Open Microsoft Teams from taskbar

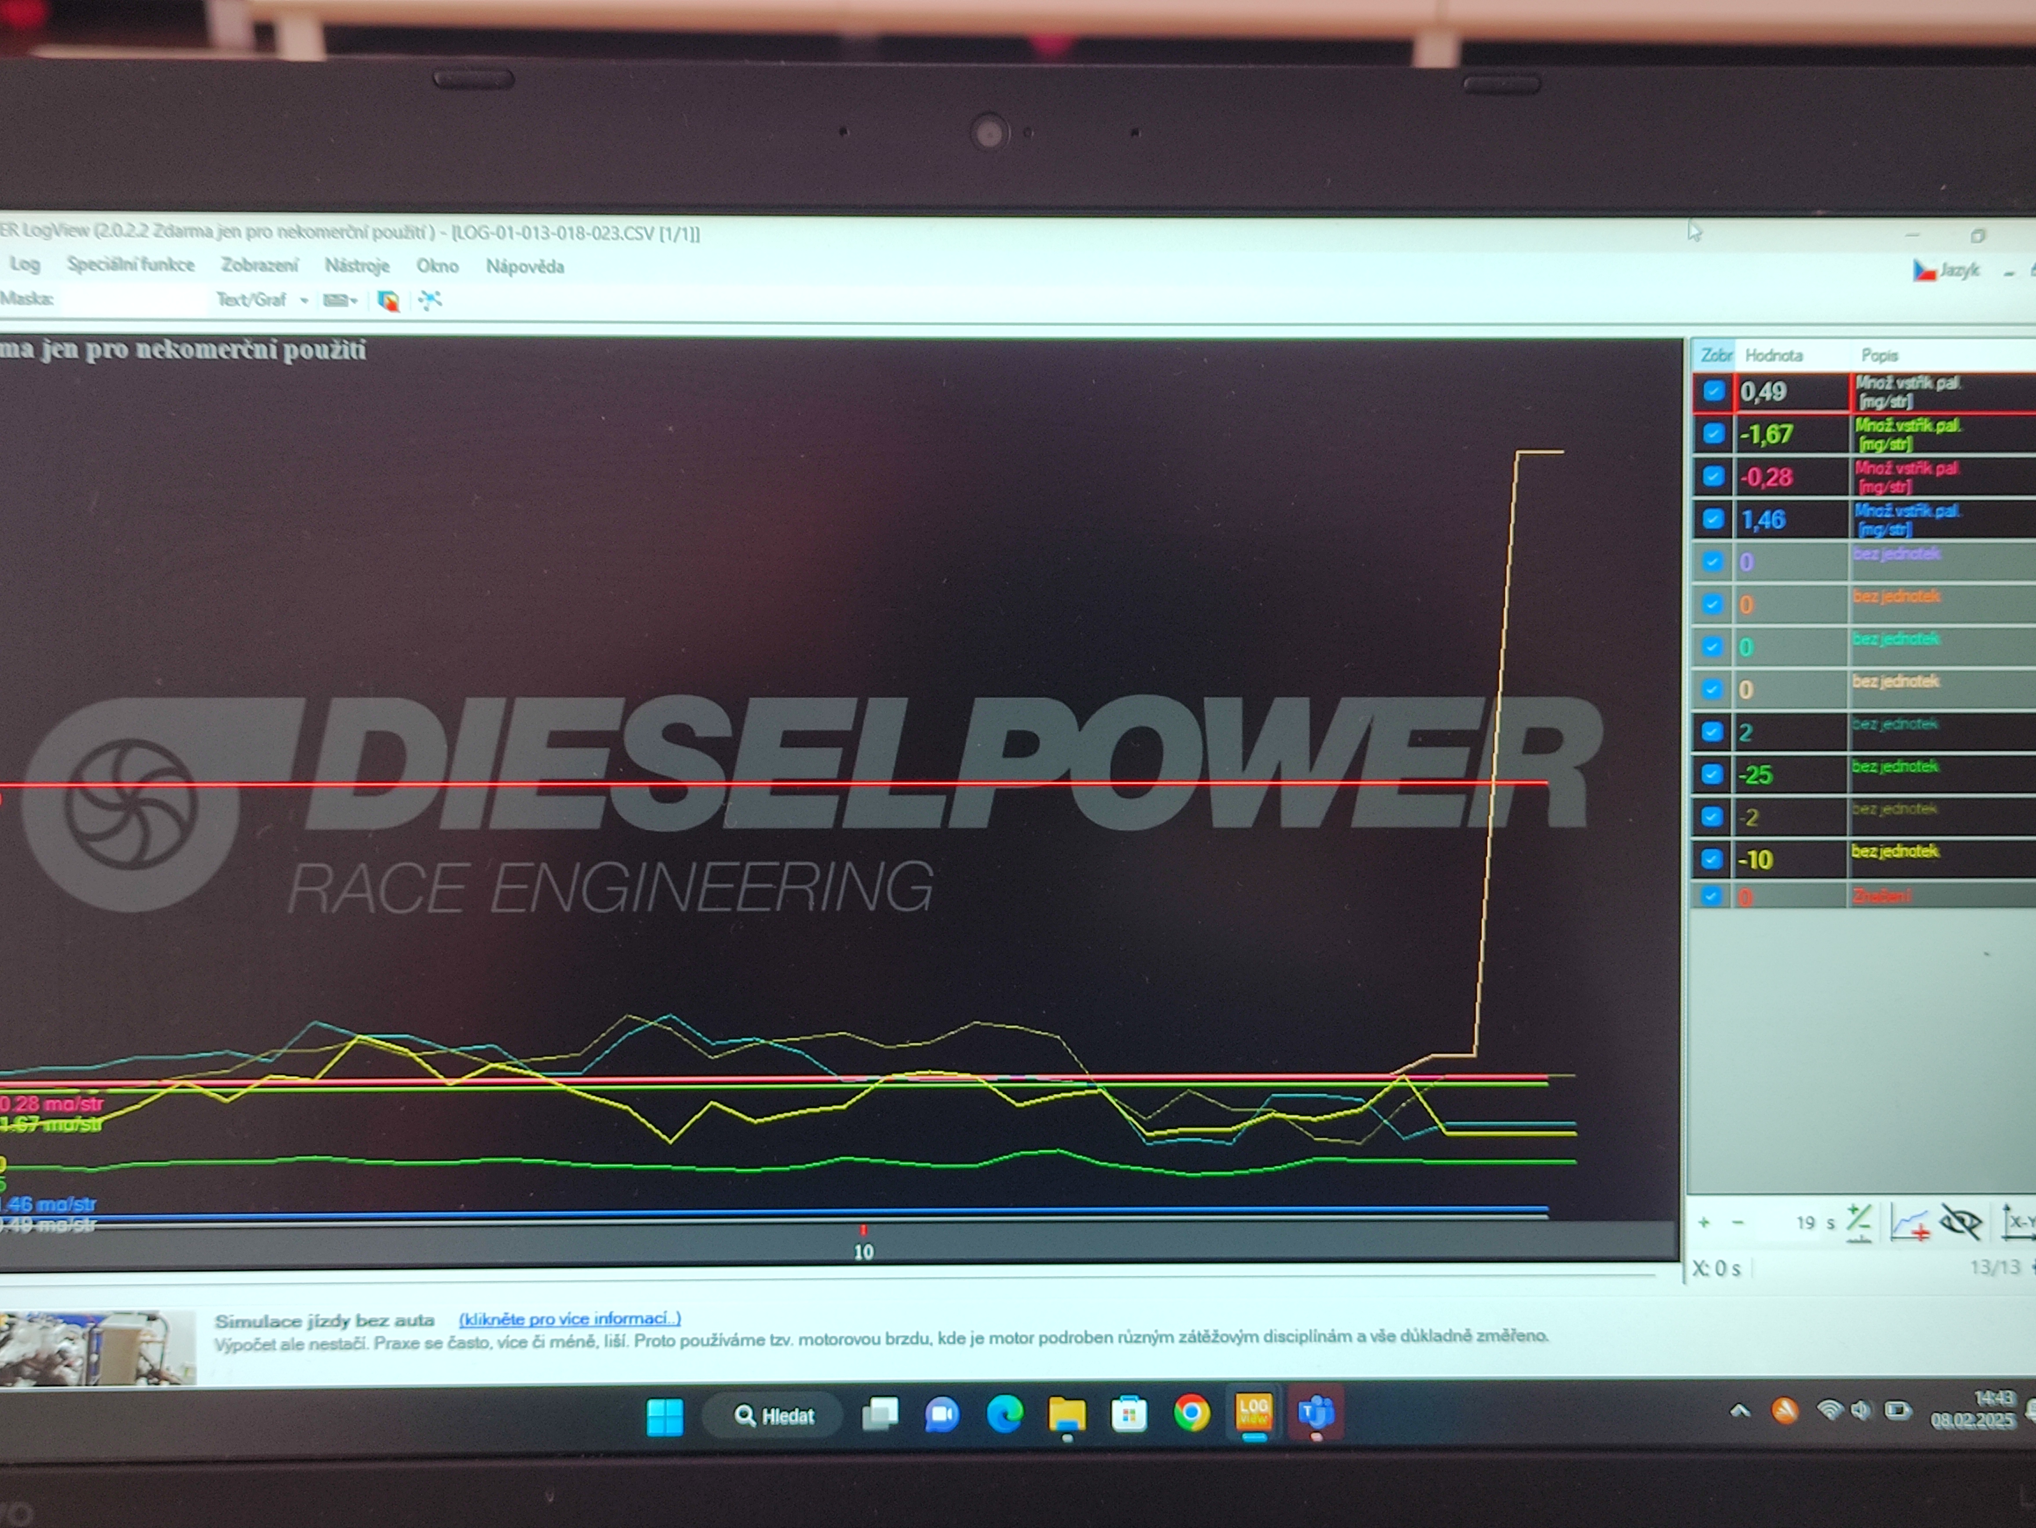(1316, 1412)
